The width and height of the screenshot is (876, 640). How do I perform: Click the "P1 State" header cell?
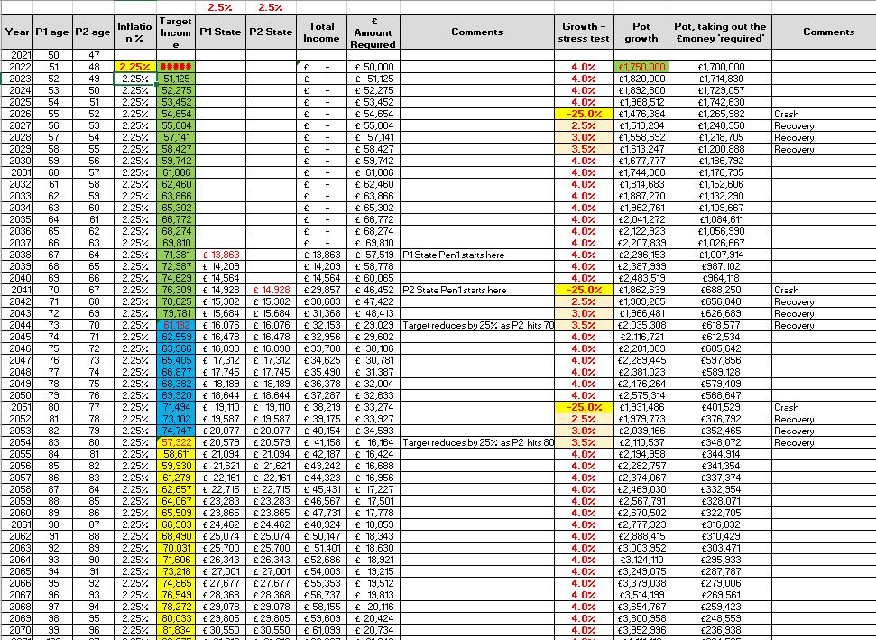pos(221,32)
